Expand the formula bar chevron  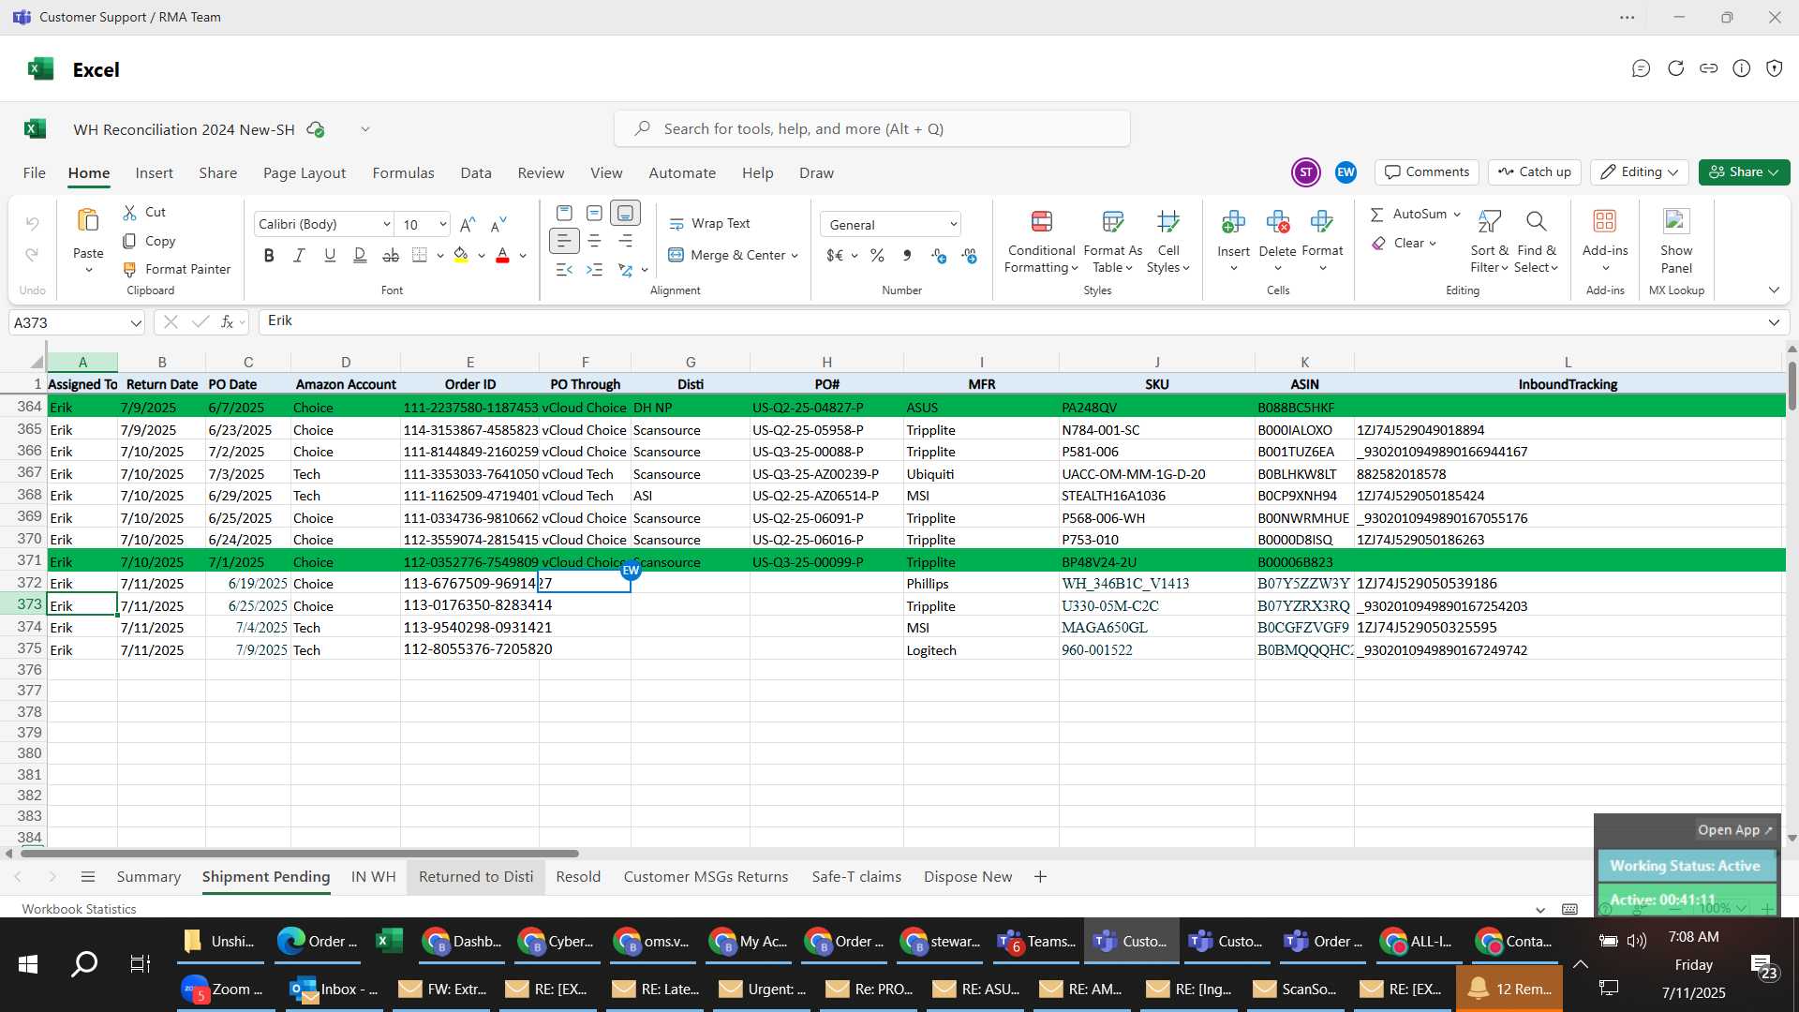pos(1774,322)
